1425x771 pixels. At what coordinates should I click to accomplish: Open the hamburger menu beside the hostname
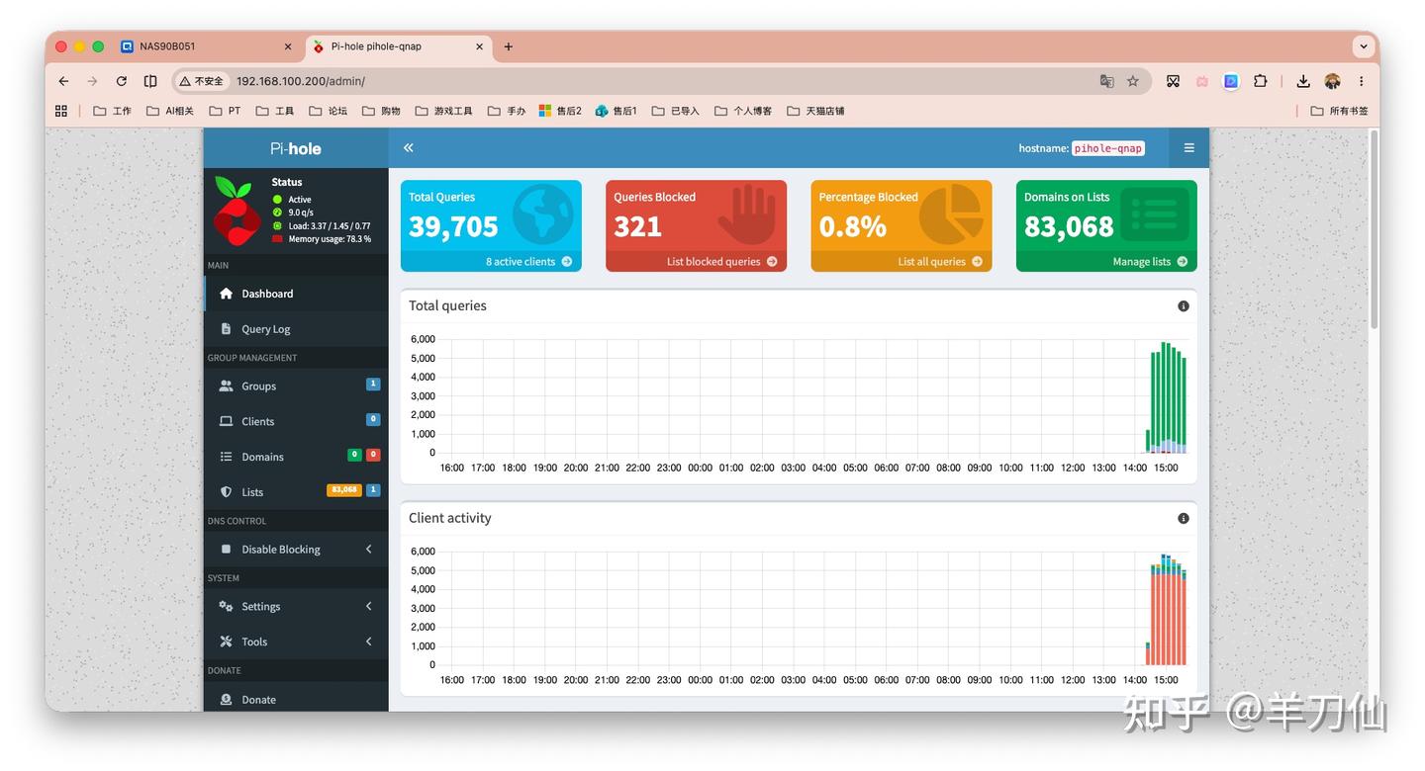coord(1188,148)
